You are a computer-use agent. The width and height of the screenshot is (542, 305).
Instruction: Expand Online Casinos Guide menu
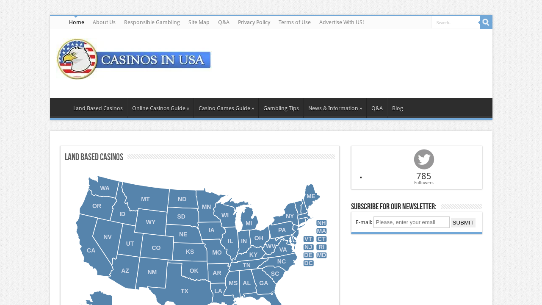(x=160, y=108)
